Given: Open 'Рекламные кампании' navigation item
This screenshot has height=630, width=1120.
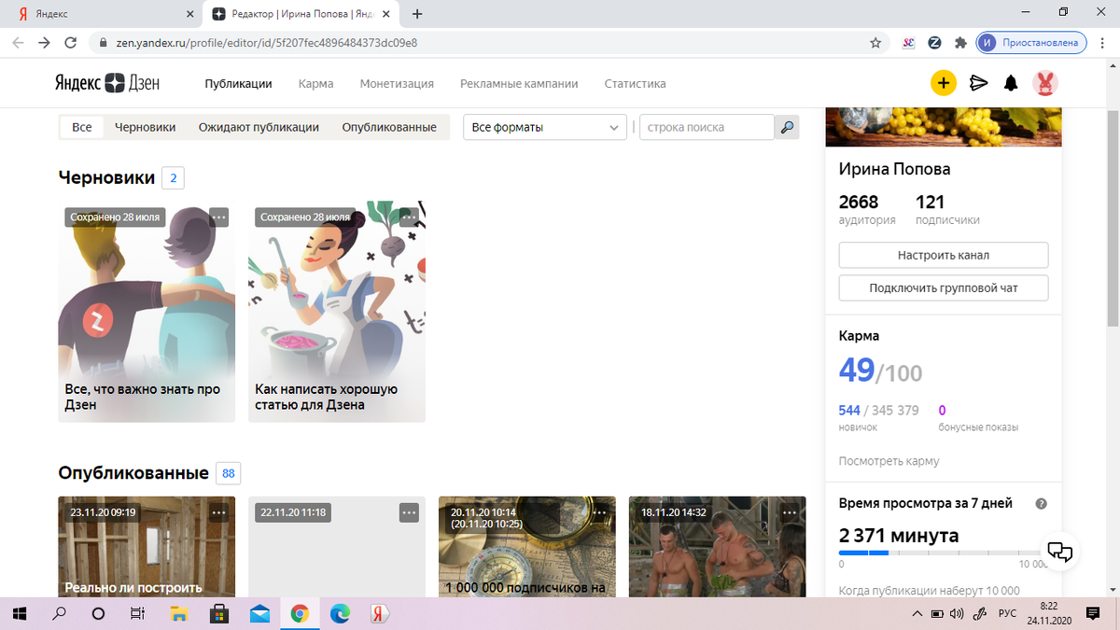Looking at the screenshot, I should pyautogui.click(x=519, y=83).
